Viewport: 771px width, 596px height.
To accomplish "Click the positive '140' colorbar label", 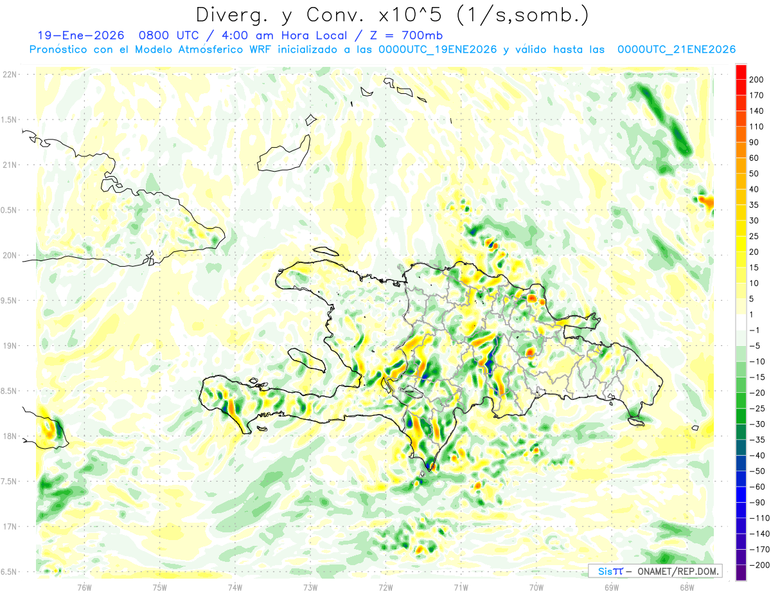I will point(758,111).
